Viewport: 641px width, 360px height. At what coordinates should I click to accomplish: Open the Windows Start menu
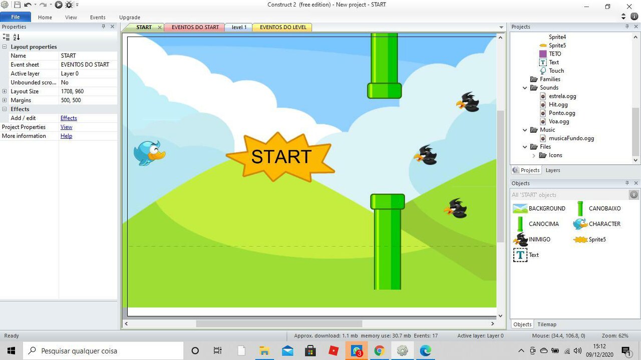point(11,350)
